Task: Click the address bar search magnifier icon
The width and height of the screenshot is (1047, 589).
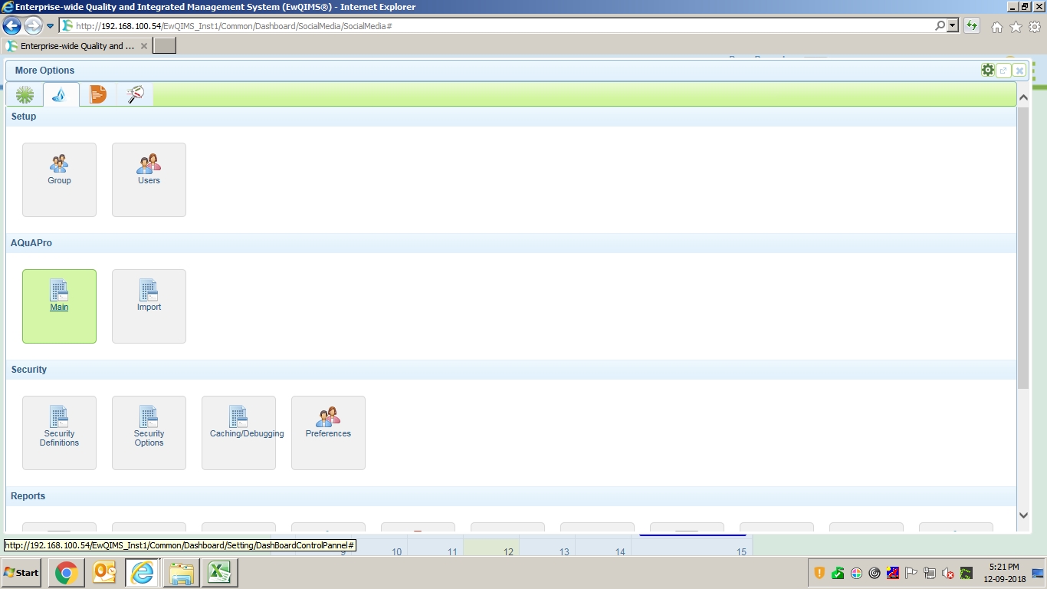Action: (x=940, y=25)
